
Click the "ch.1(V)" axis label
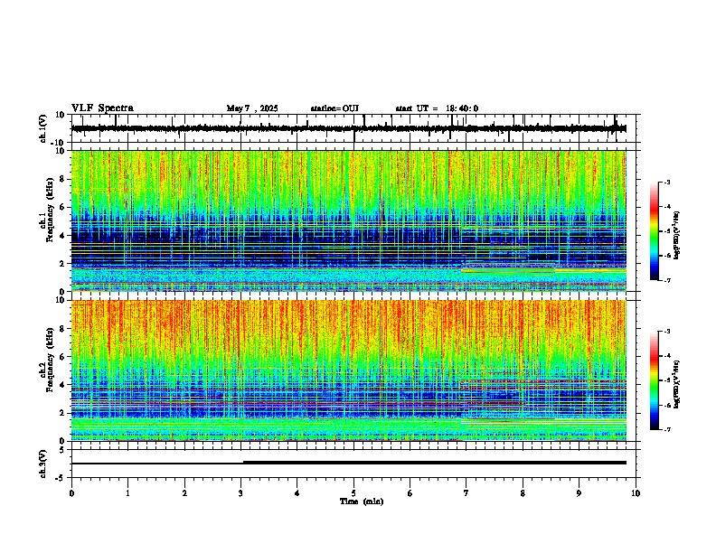tap(43, 128)
